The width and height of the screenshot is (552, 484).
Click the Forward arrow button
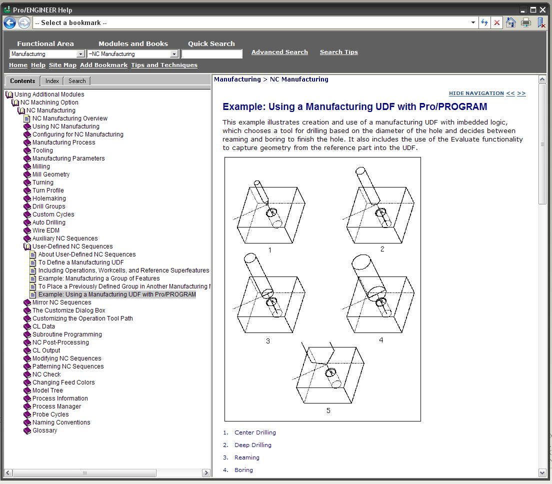click(24, 23)
